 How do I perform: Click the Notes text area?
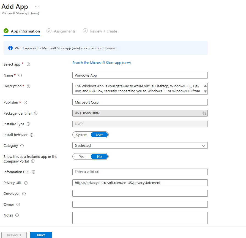point(140,218)
